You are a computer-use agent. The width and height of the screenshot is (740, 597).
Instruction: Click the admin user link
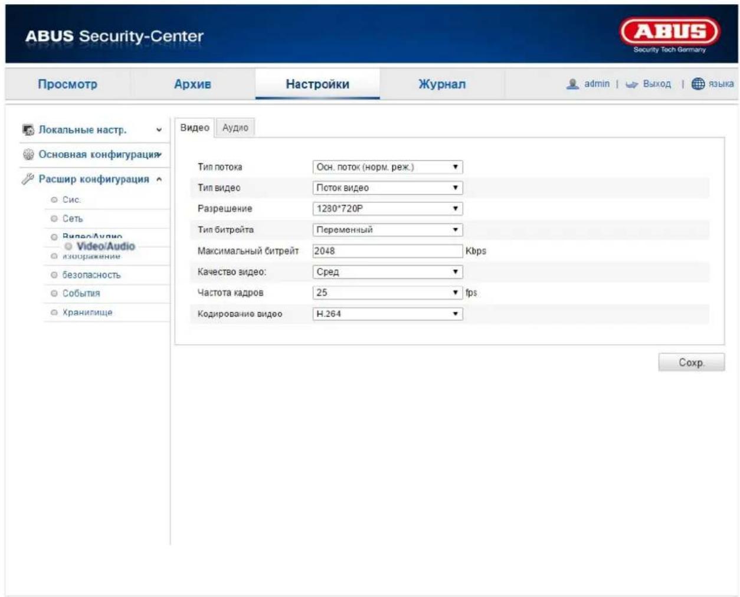pos(597,84)
